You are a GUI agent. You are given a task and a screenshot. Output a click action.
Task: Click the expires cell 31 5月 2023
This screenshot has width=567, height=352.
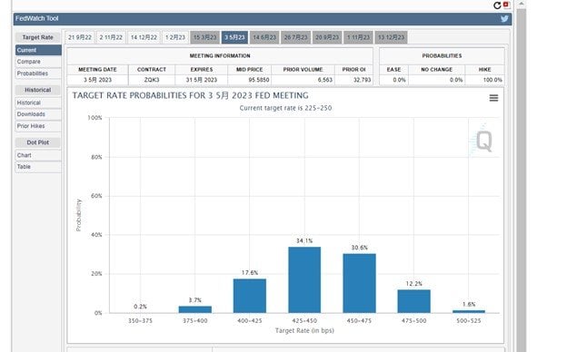[x=202, y=80]
